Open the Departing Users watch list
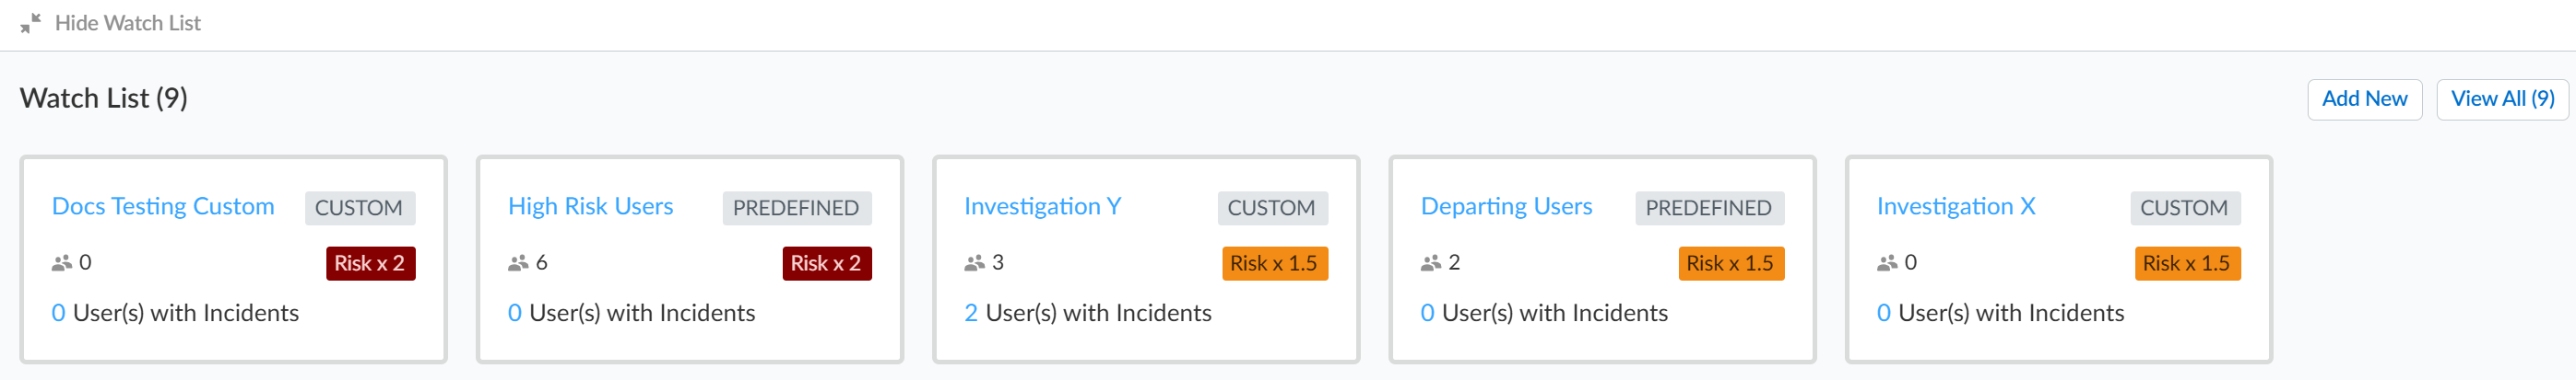Screen dimensions: 2576x380 pyautogui.click(x=1506, y=206)
